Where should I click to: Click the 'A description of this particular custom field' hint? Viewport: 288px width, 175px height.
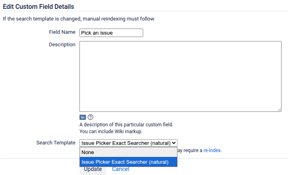point(126,125)
